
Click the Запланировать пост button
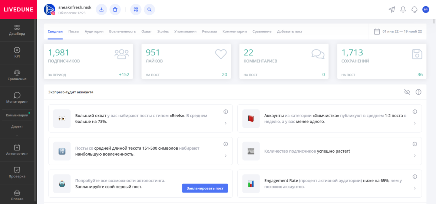tap(205, 188)
